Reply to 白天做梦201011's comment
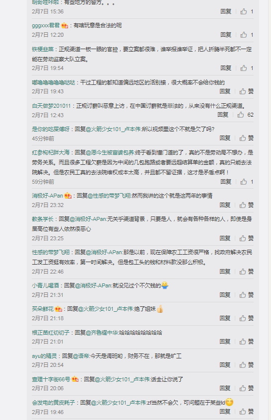Image resolution: width=271 pixels, height=420 pixels. point(223,115)
